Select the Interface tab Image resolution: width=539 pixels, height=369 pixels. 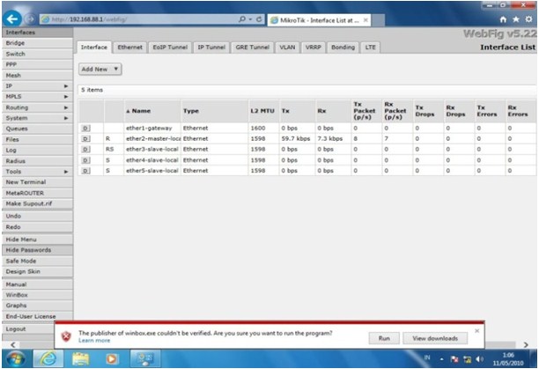(94, 48)
